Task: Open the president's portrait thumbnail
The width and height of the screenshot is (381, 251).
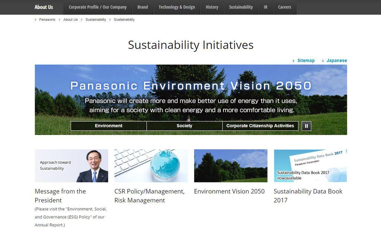Action: click(x=71, y=166)
